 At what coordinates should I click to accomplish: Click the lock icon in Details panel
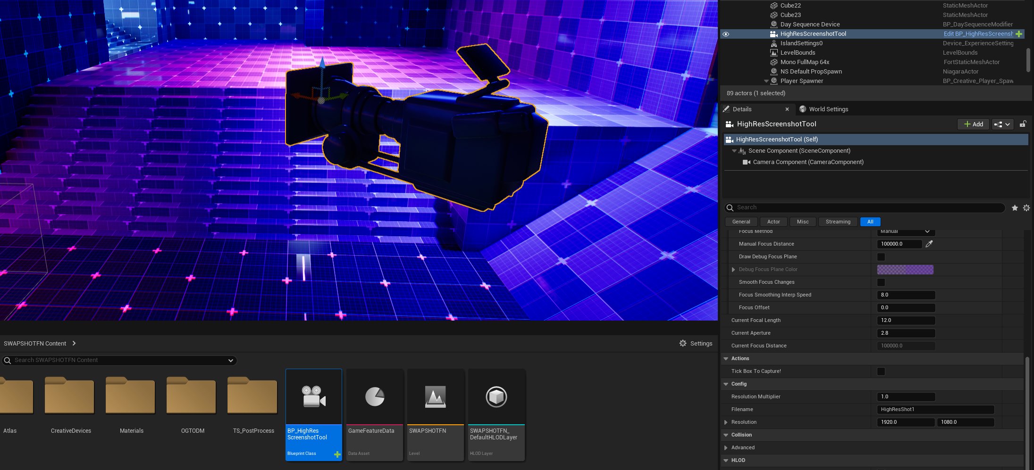[1023, 124]
